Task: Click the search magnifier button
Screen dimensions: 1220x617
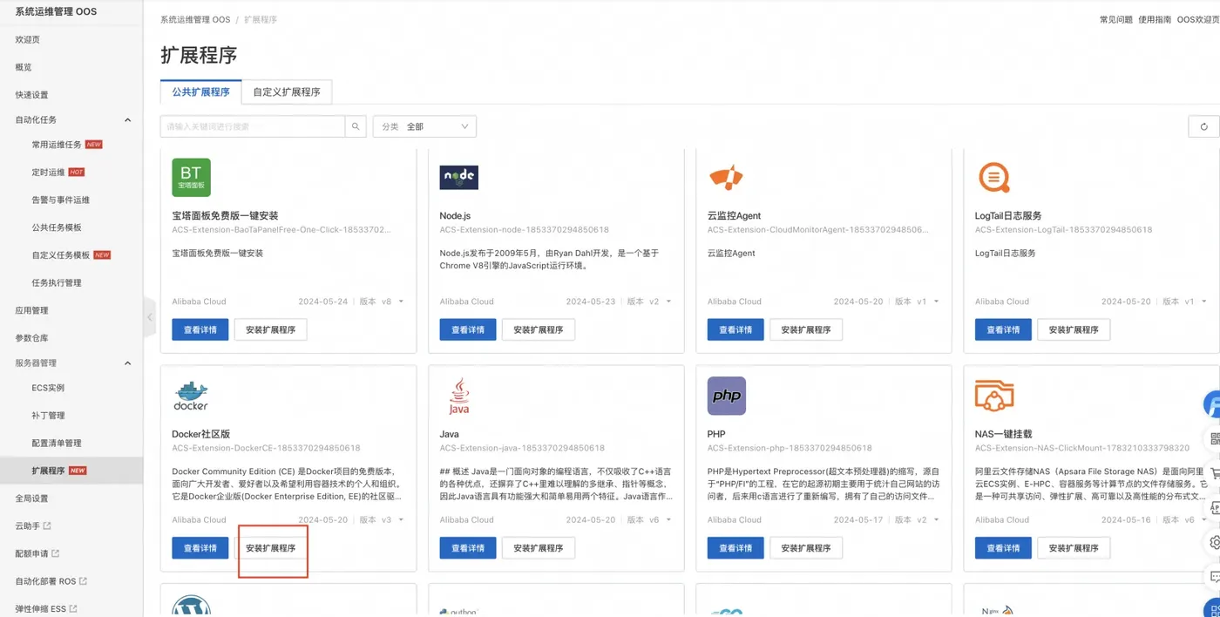Action: 356,126
